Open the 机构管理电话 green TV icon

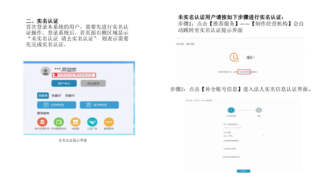(59, 122)
